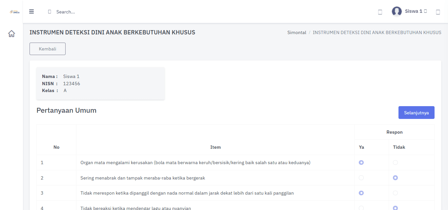Click row number 1 cell
448x210 pixels.
(56, 162)
